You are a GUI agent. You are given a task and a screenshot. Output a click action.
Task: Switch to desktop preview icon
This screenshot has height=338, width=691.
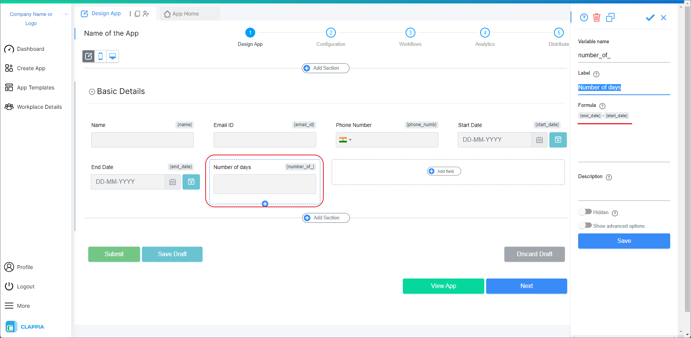pyautogui.click(x=112, y=56)
